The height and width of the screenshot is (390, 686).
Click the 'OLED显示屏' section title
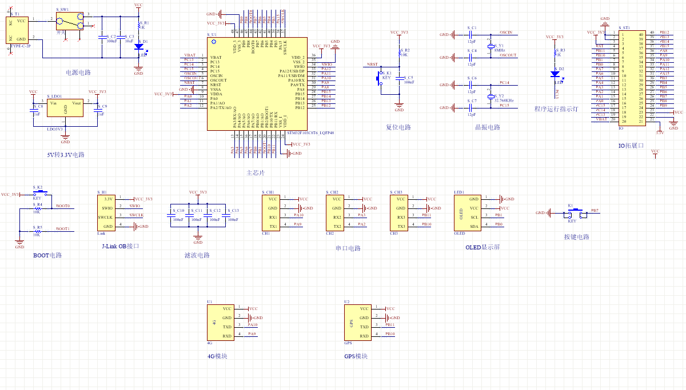click(x=482, y=248)
